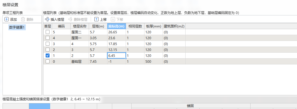The height and width of the screenshot is (109, 297).
Task: Check 首层 box for 基础层
Action: (x=48, y=61)
